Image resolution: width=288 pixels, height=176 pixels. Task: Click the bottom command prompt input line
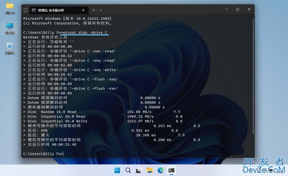[x=43, y=154]
